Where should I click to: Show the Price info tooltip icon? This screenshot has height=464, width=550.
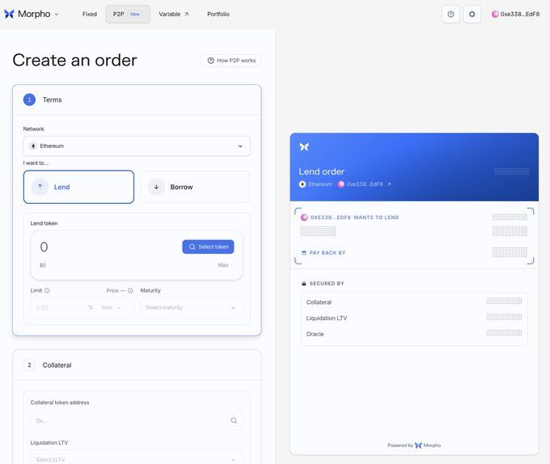[x=130, y=290]
